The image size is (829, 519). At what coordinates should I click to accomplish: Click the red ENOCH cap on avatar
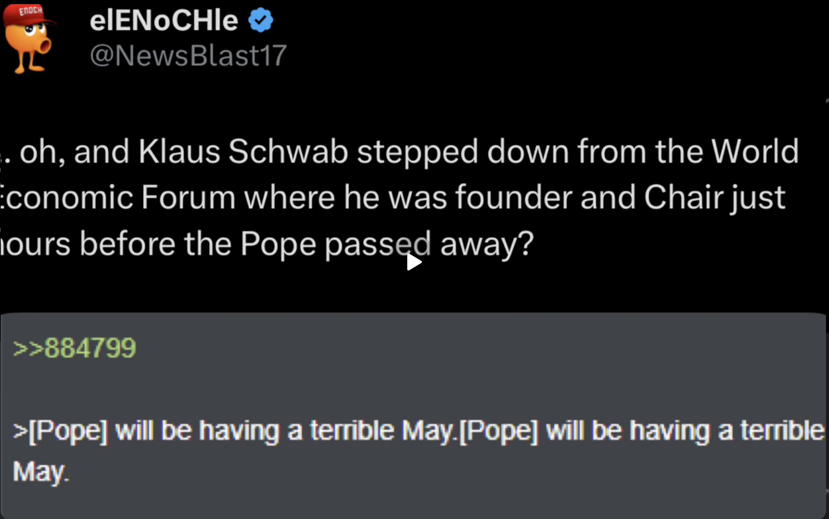pos(29,14)
